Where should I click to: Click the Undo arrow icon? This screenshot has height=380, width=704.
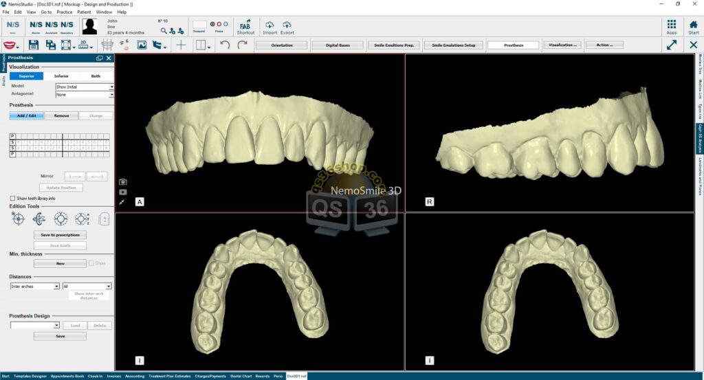(x=225, y=45)
